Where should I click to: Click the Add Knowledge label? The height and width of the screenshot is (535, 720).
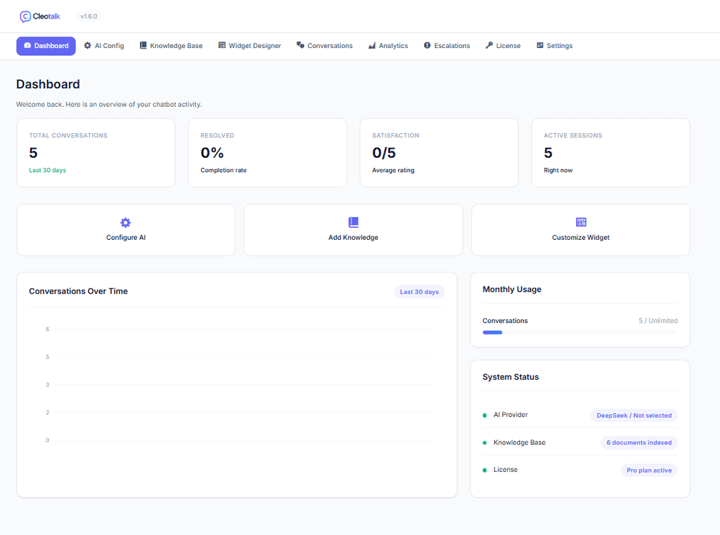point(353,237)
